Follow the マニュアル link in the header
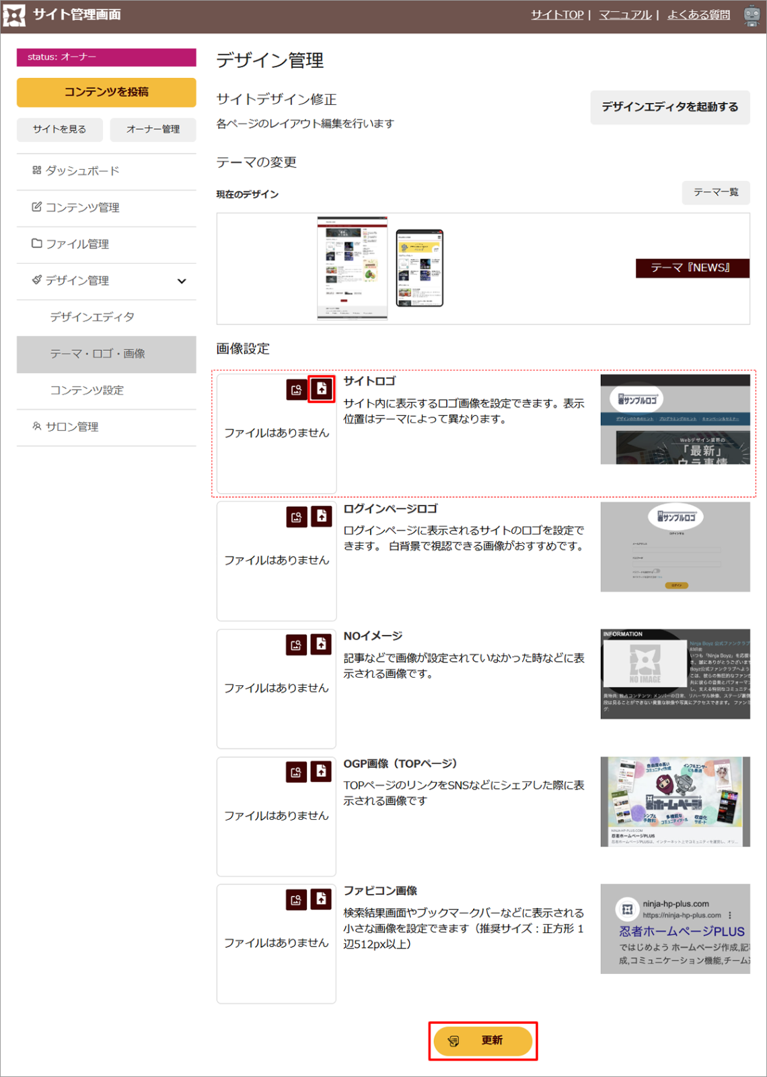 [x=625, y=15]
